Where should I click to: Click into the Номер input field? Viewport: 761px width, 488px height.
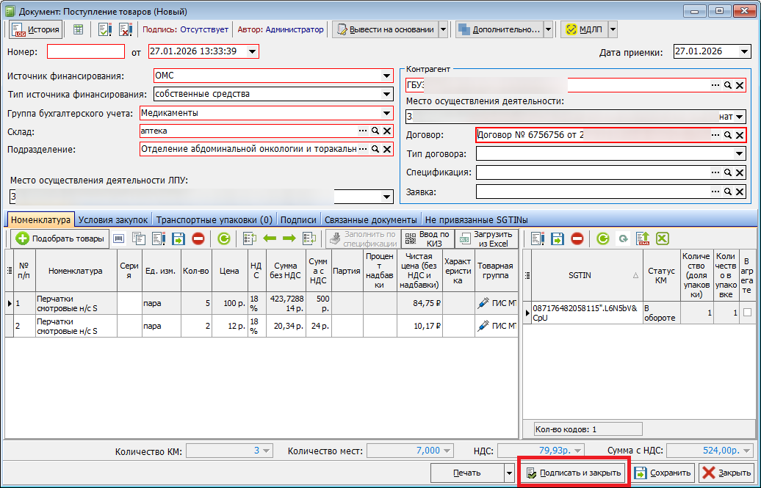86,52
